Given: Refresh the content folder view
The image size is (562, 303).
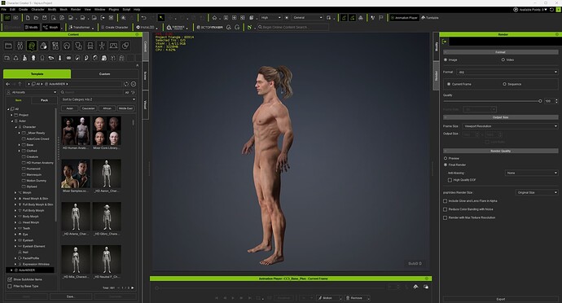Looking at the screenshot, I should [126, 84].
